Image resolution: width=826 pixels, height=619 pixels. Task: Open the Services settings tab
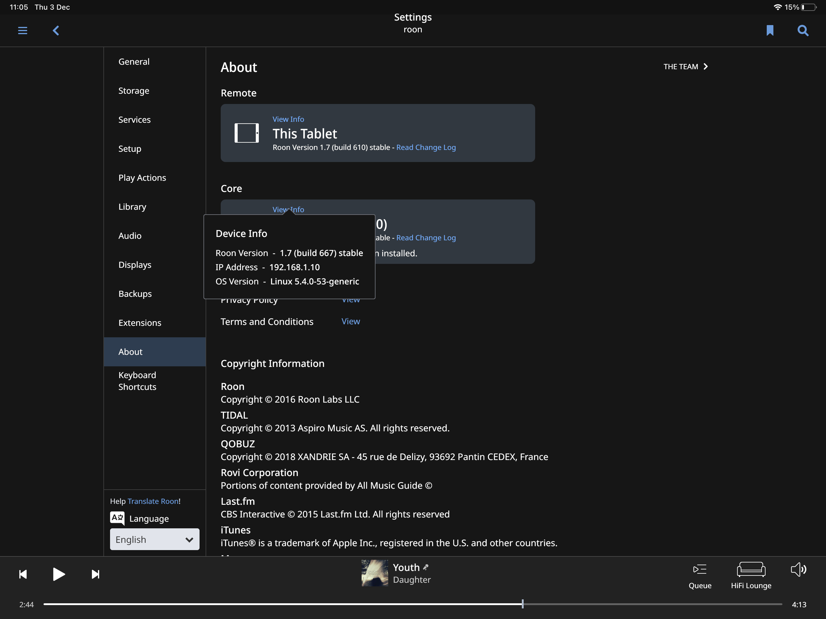tap(155, 119)
